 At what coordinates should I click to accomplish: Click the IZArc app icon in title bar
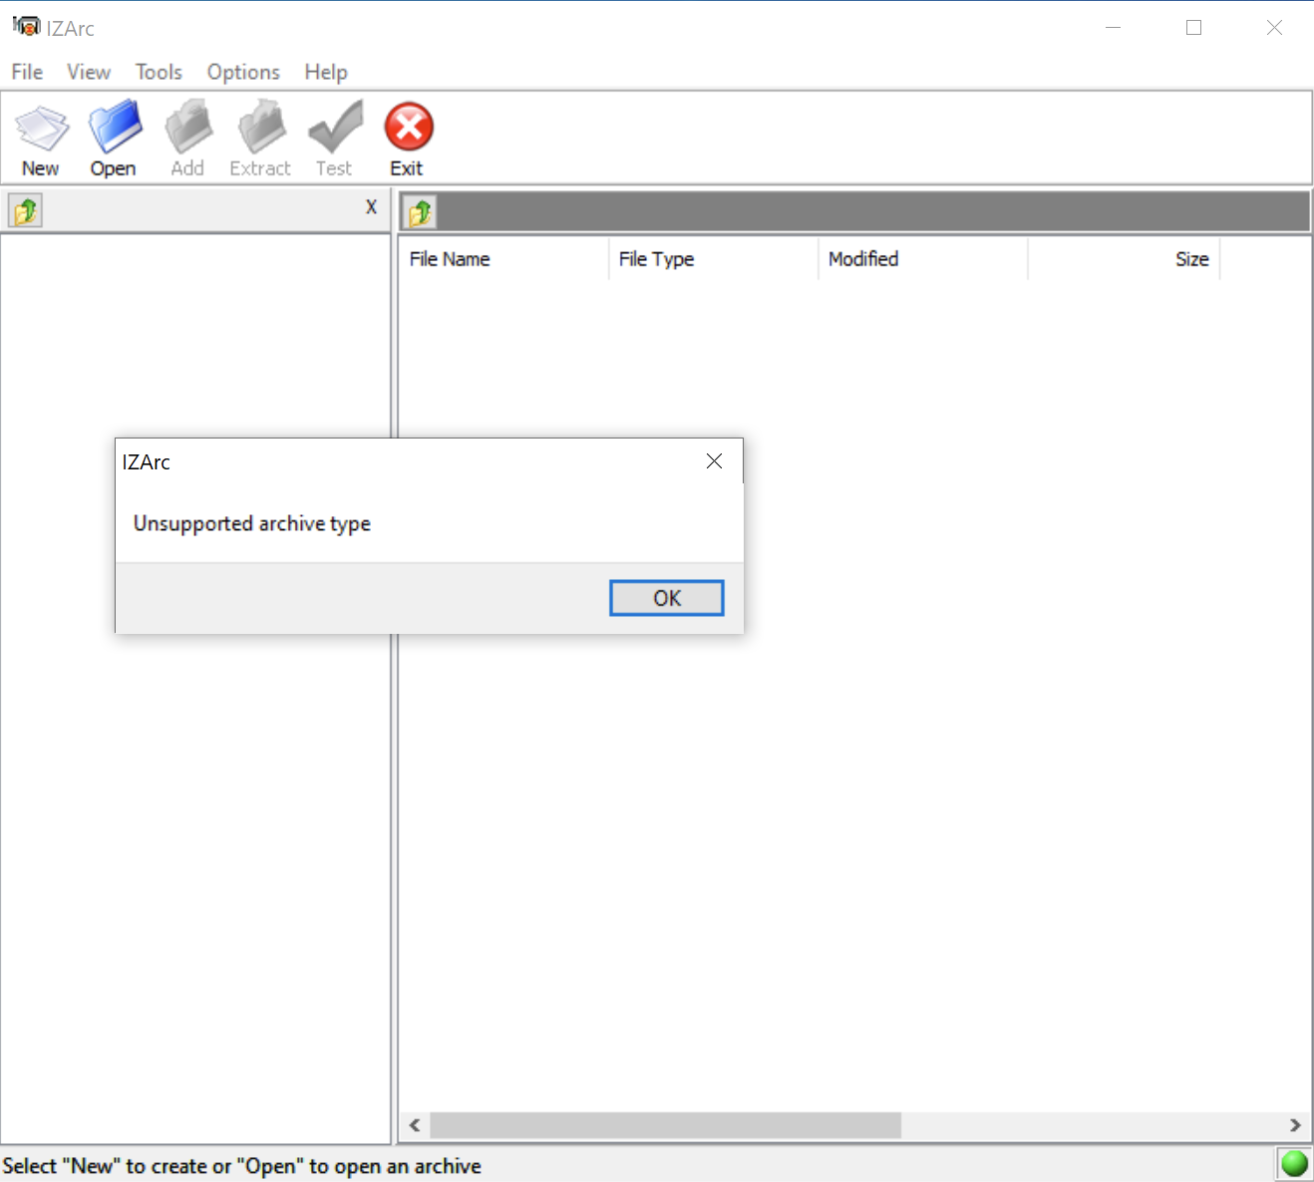pos(26,27)
